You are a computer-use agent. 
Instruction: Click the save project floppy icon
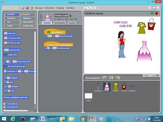[x=27, y=8]
